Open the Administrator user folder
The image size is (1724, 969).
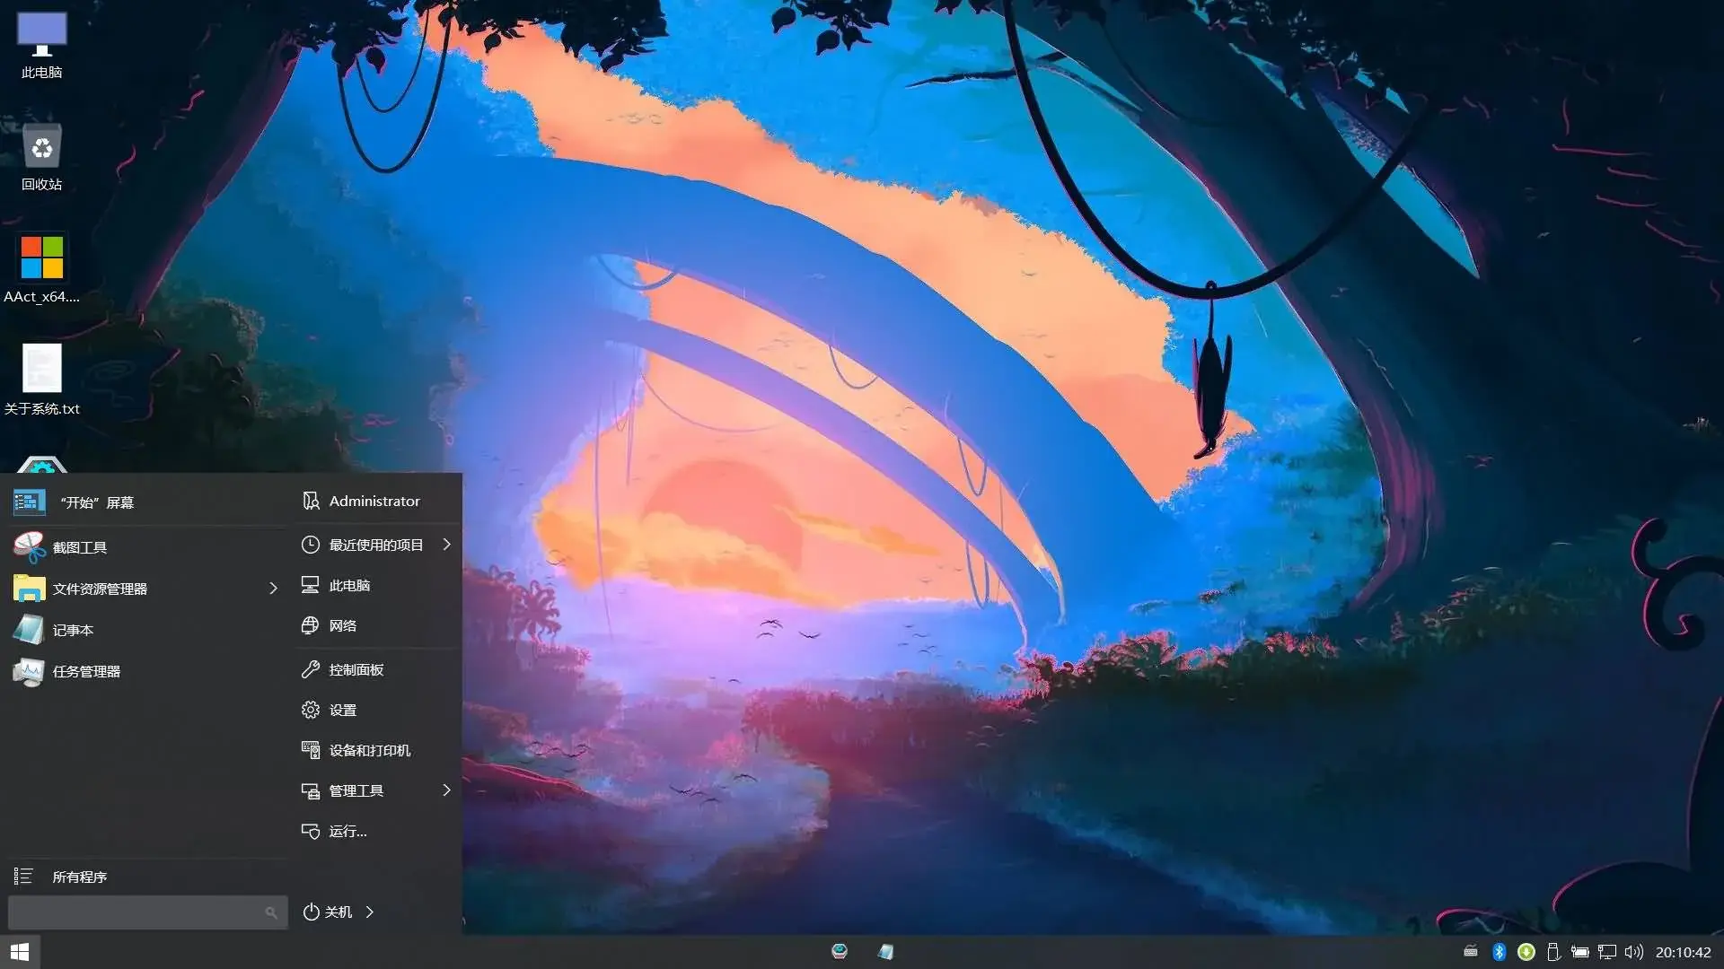tap(377, 502)
